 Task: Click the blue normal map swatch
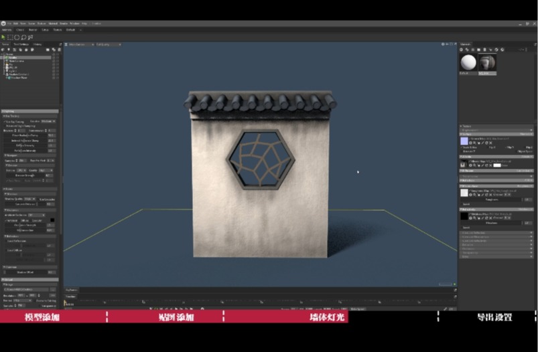[464, 141]
